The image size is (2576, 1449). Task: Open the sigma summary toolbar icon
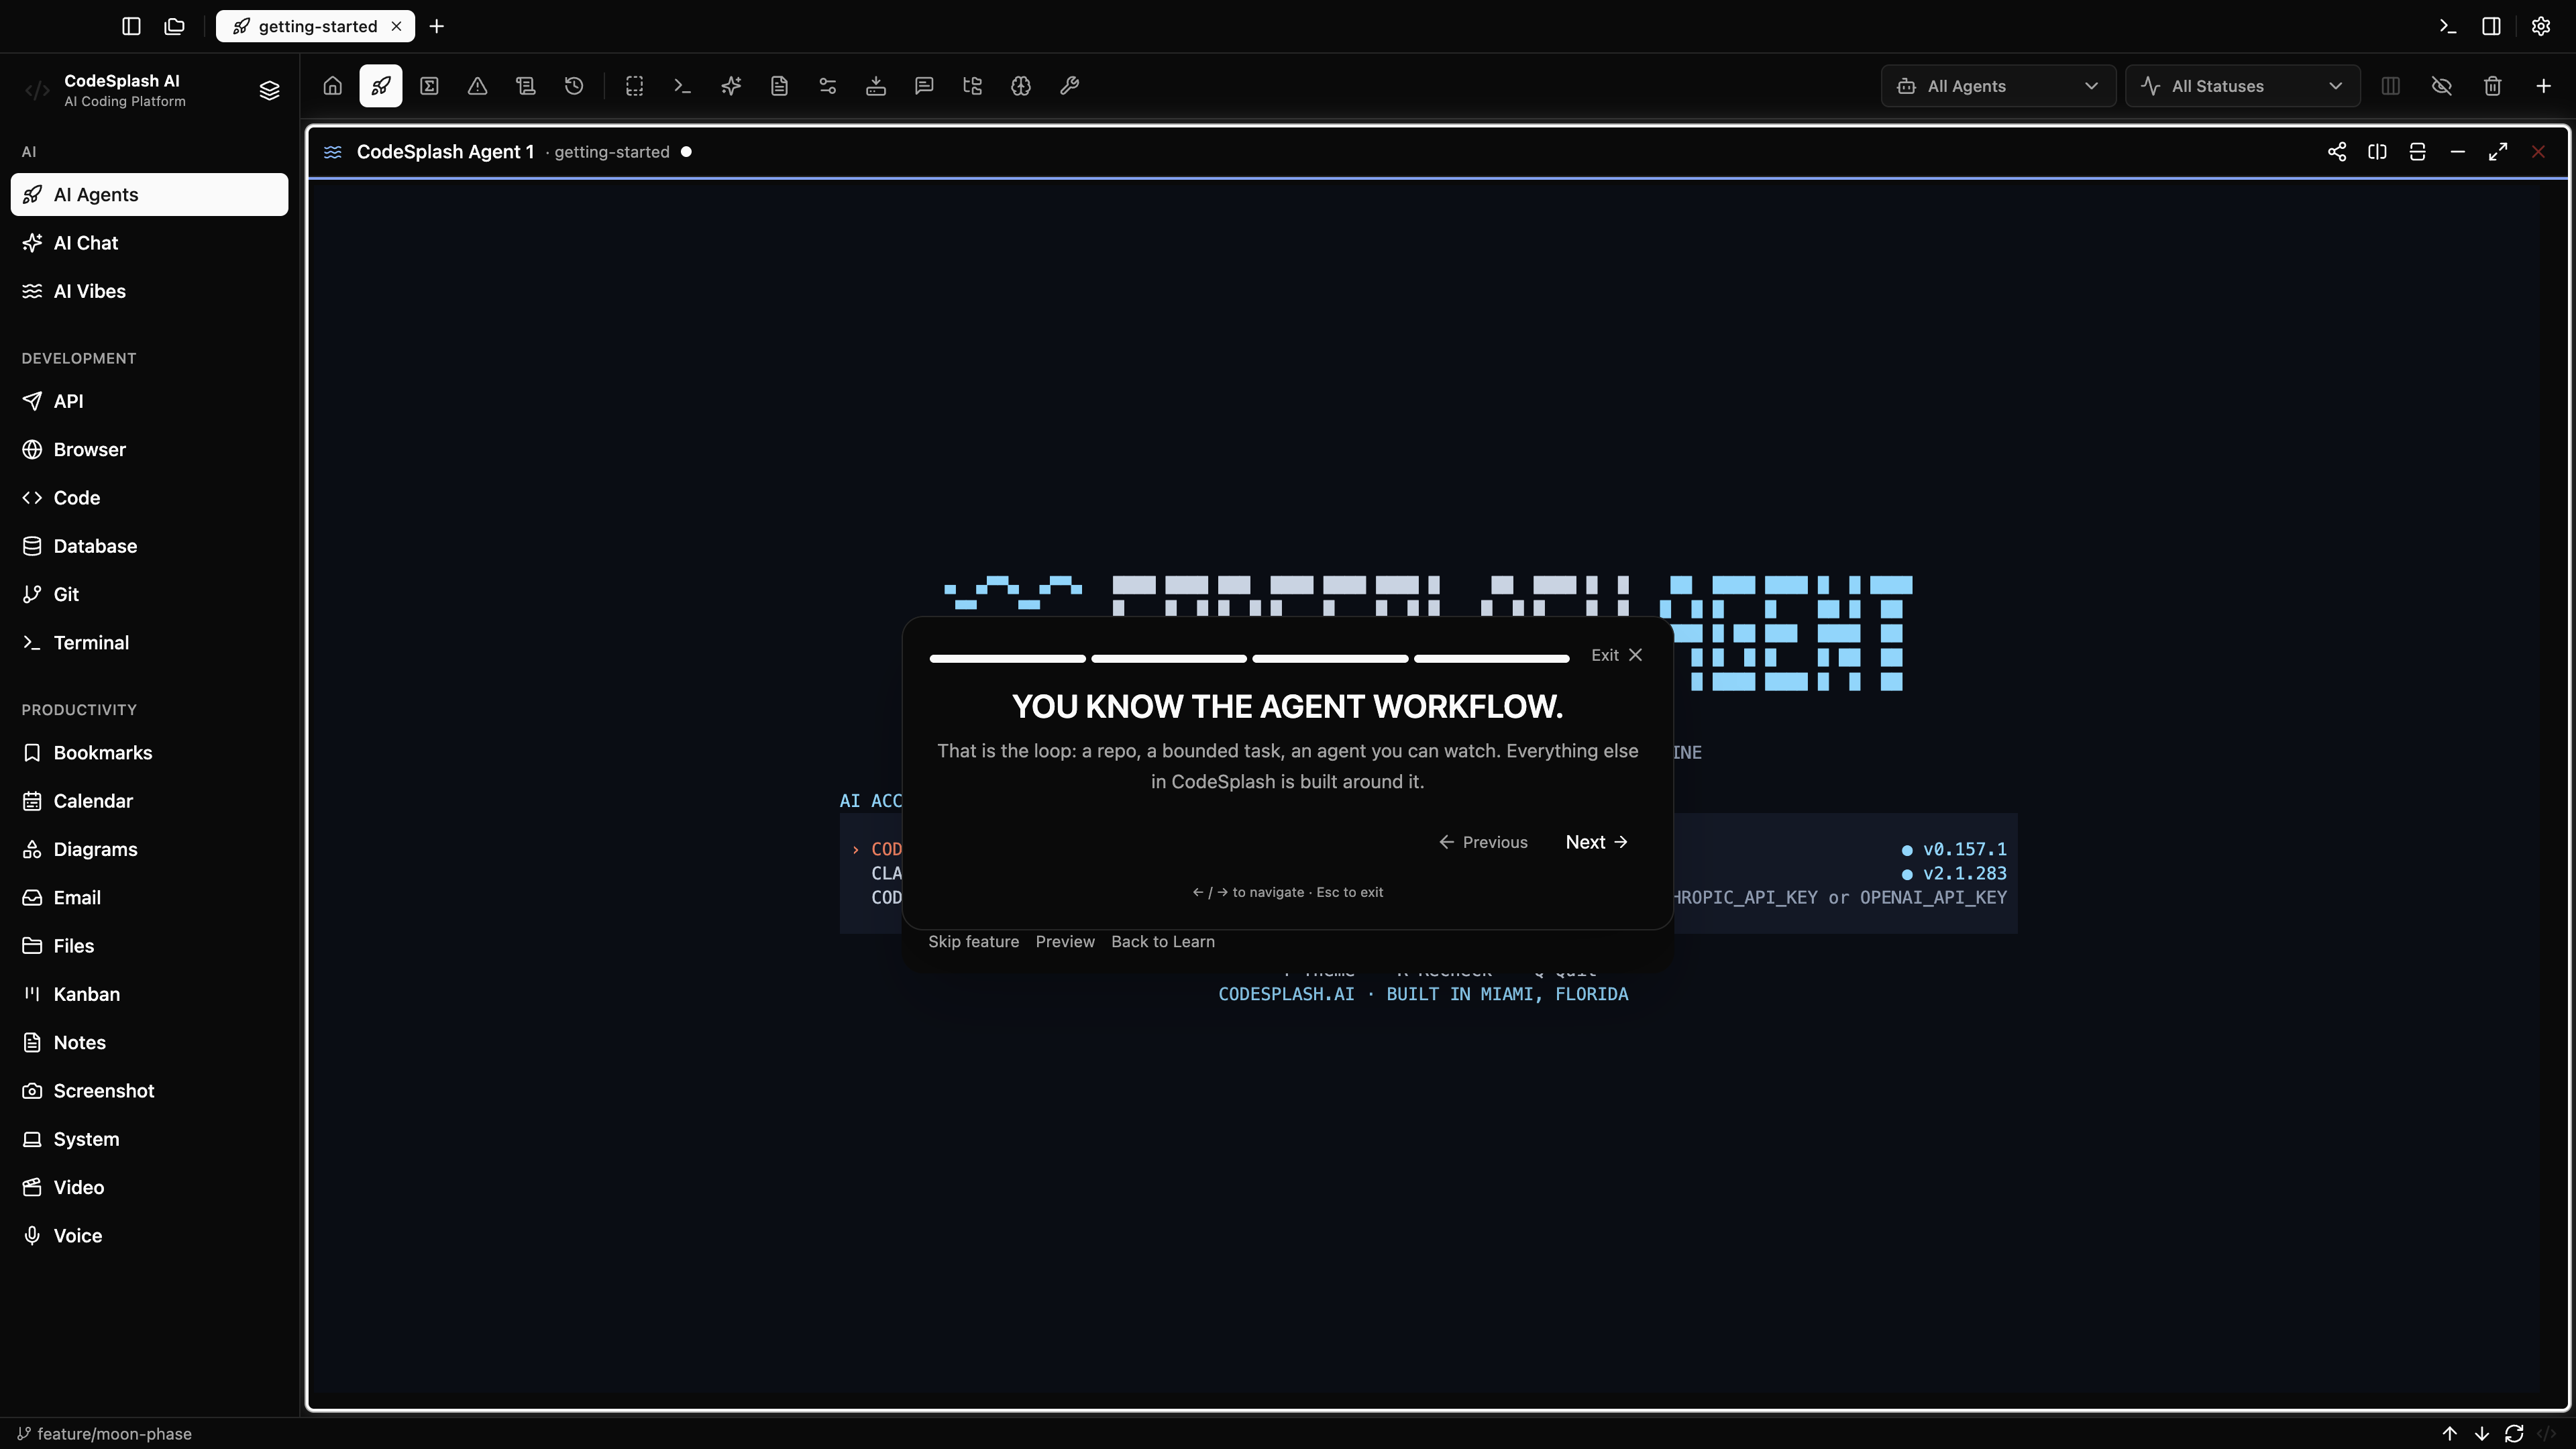429,86
